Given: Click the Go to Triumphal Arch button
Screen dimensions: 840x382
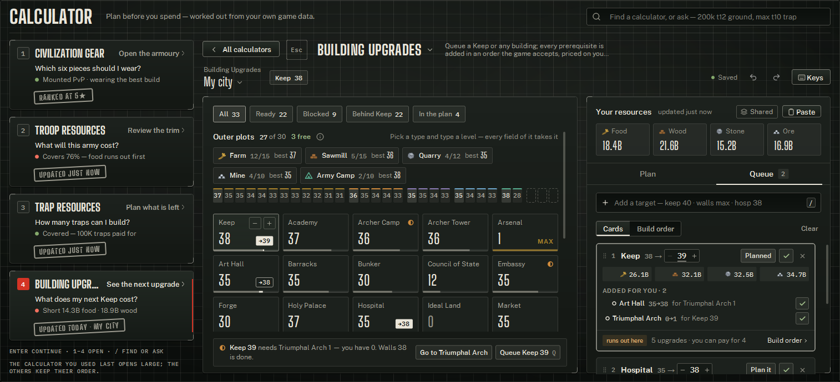Looking at the screenshot, I should [x=453, y=353].
